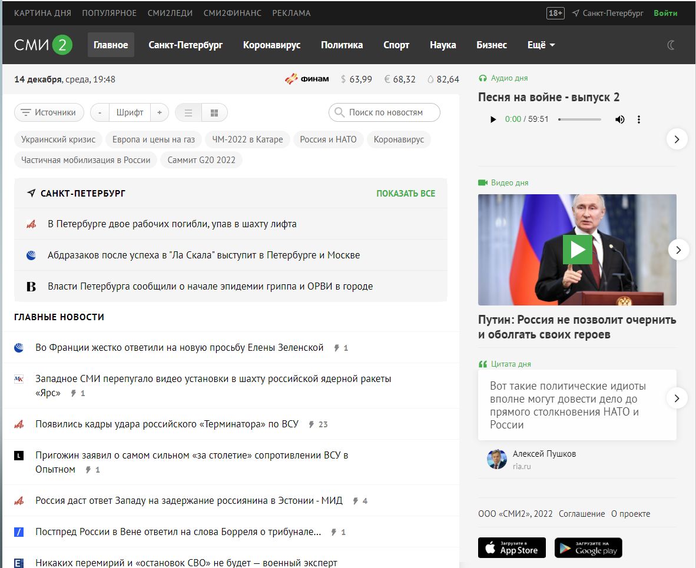Switch to grid view layout
Screen dimensions: 696x568
(x=214, y=112)
